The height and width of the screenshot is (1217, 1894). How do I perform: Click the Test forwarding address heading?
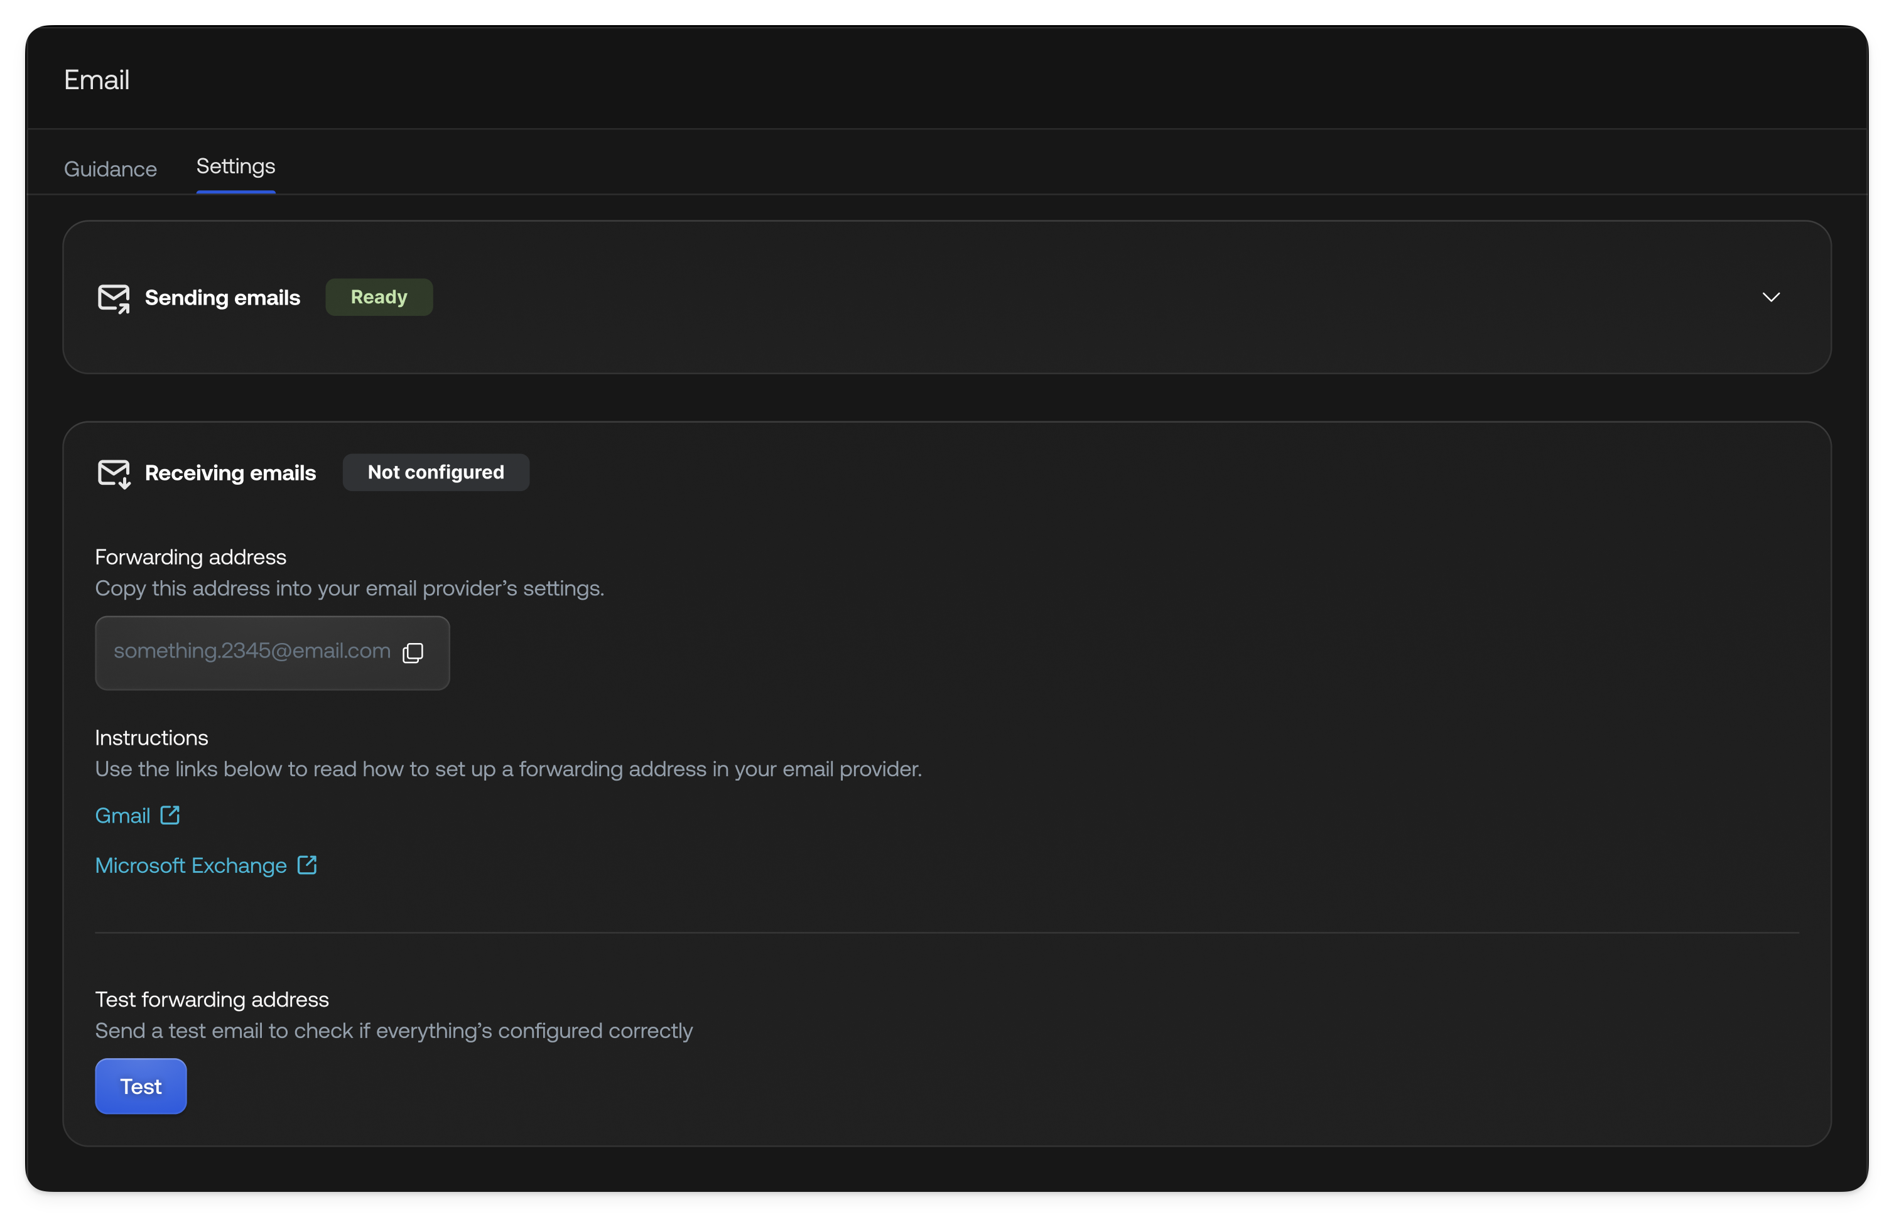tap(212, 1000)
